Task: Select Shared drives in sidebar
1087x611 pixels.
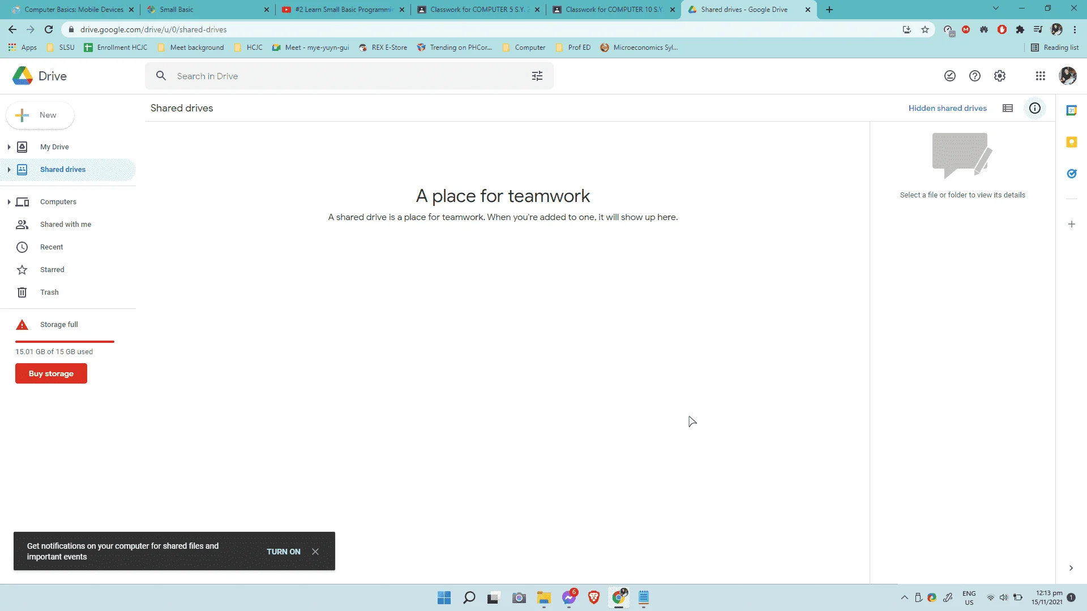Action: coord(63,170)
